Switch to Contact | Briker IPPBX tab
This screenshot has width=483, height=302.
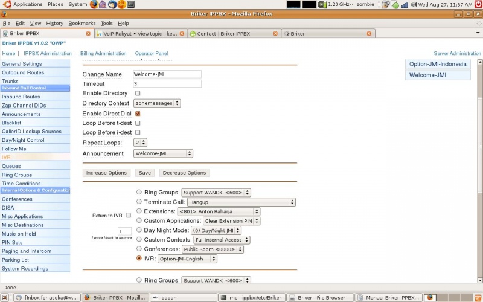pos(234,34)
